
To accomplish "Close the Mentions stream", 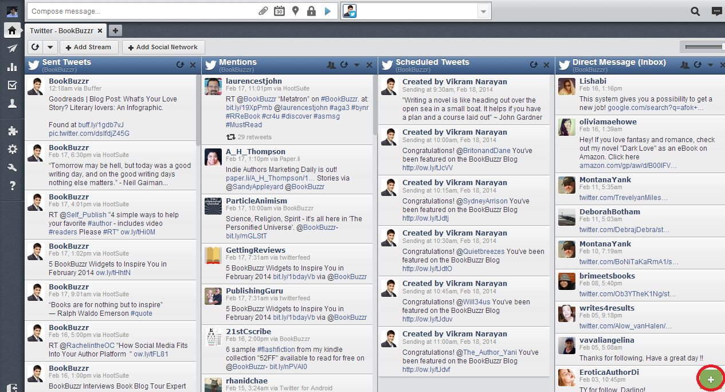I will coord(369,65).
